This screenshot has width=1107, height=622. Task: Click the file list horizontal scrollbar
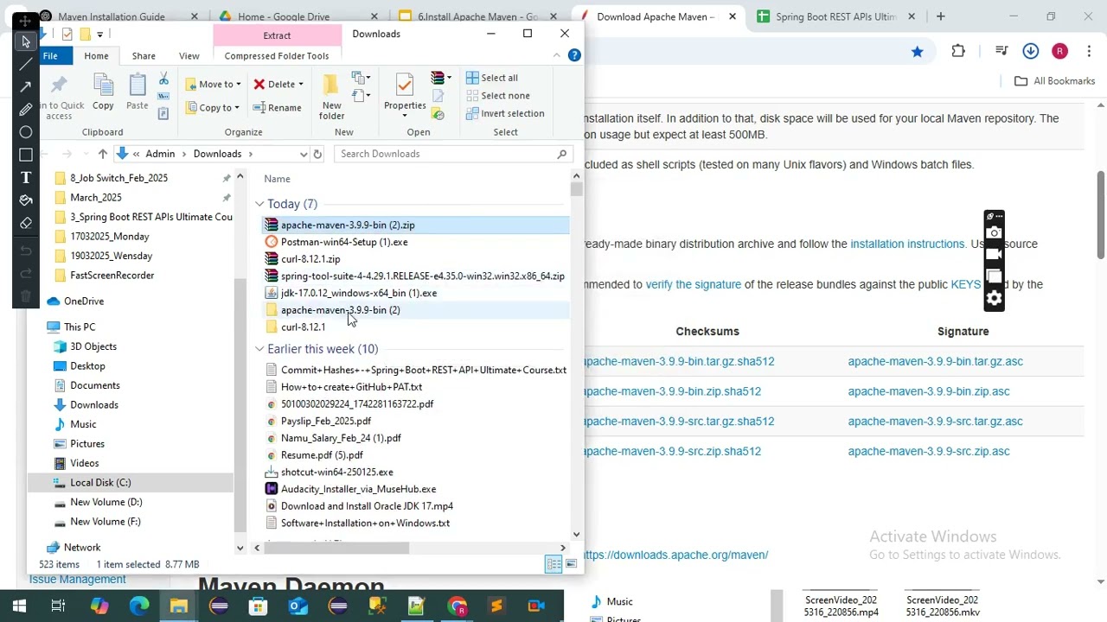coord(336,548)
